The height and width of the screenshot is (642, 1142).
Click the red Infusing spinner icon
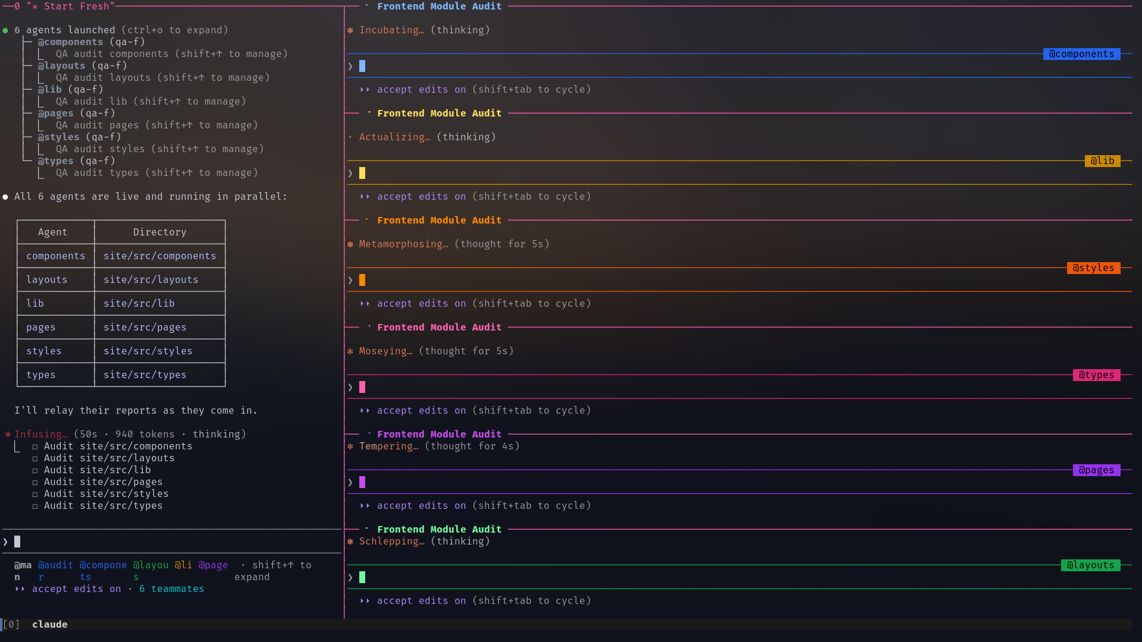coord(8,435)
